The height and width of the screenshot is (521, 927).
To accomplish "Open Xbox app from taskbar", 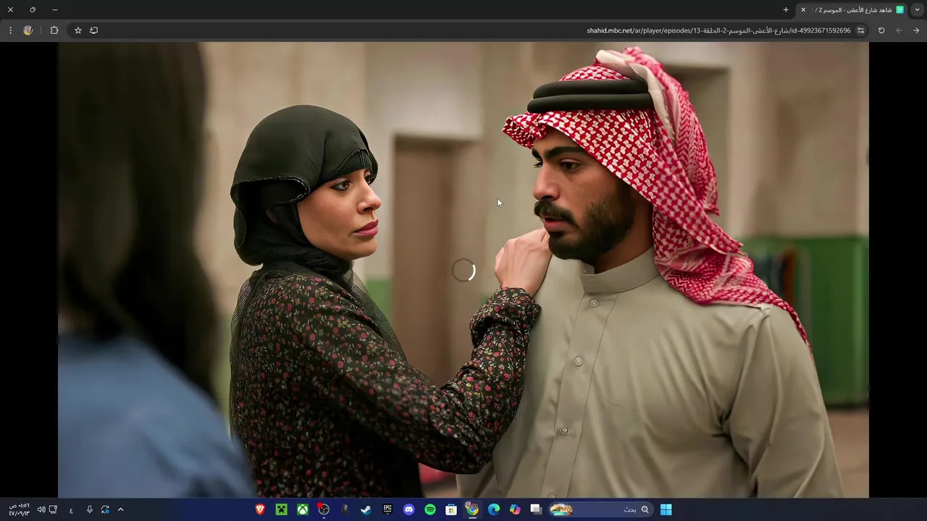I will point(303,509).
